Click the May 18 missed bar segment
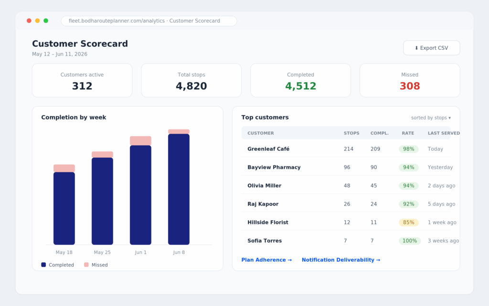 tap(64, 168)
